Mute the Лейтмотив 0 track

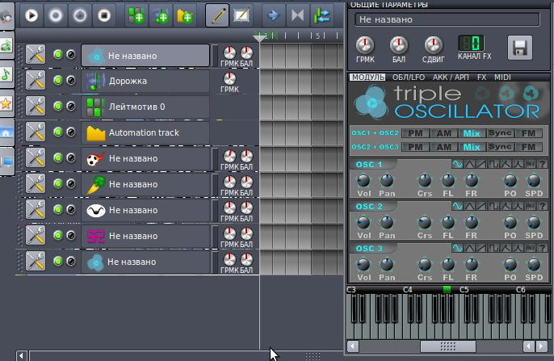[x=57, y=106]
